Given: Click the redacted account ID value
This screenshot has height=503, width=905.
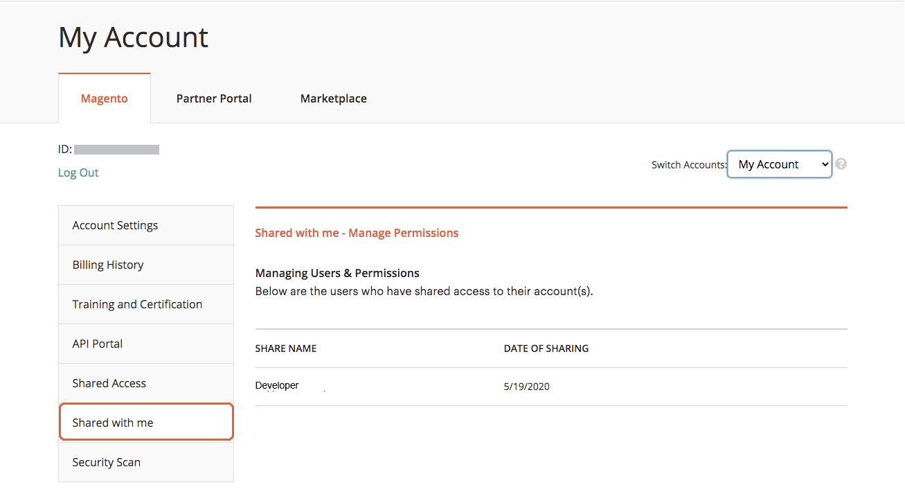Looking at the screenshot, I should (116, 149).
